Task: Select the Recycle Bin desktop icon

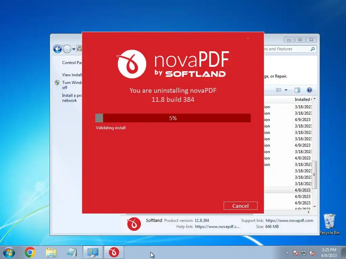Action: (329, 224)
